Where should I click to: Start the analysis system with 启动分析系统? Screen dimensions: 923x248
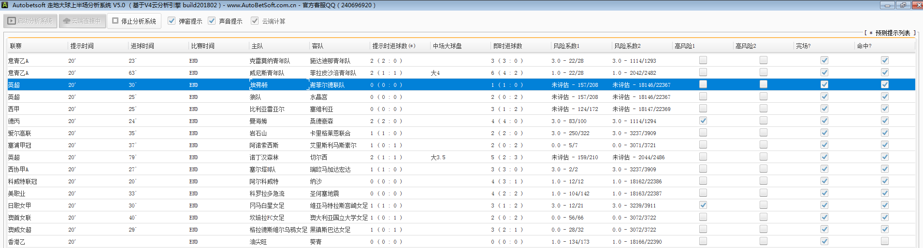31,21
